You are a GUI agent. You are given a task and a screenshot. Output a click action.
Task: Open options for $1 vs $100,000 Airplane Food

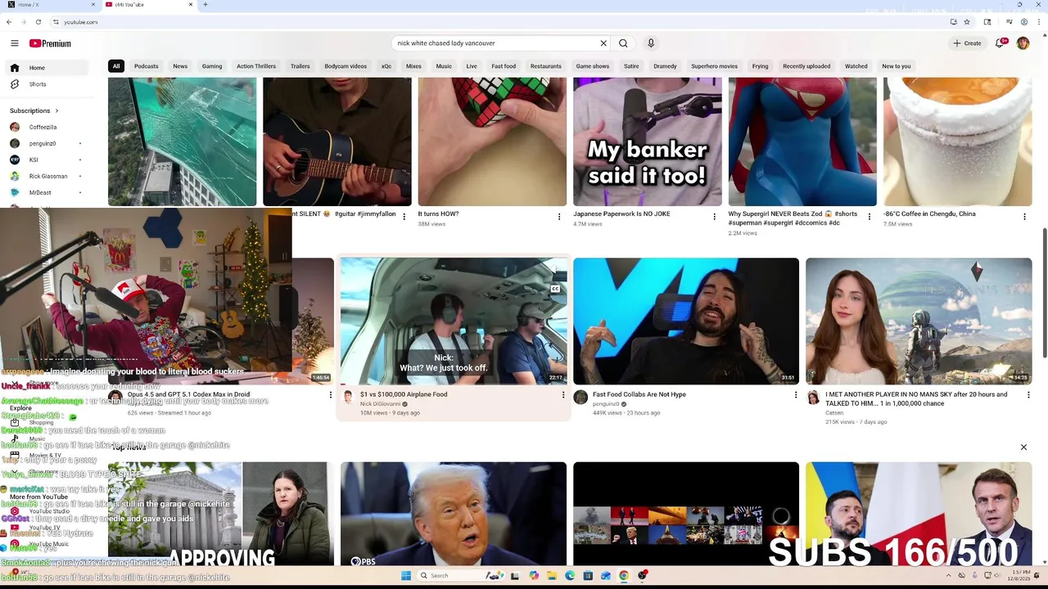[562, 395]
